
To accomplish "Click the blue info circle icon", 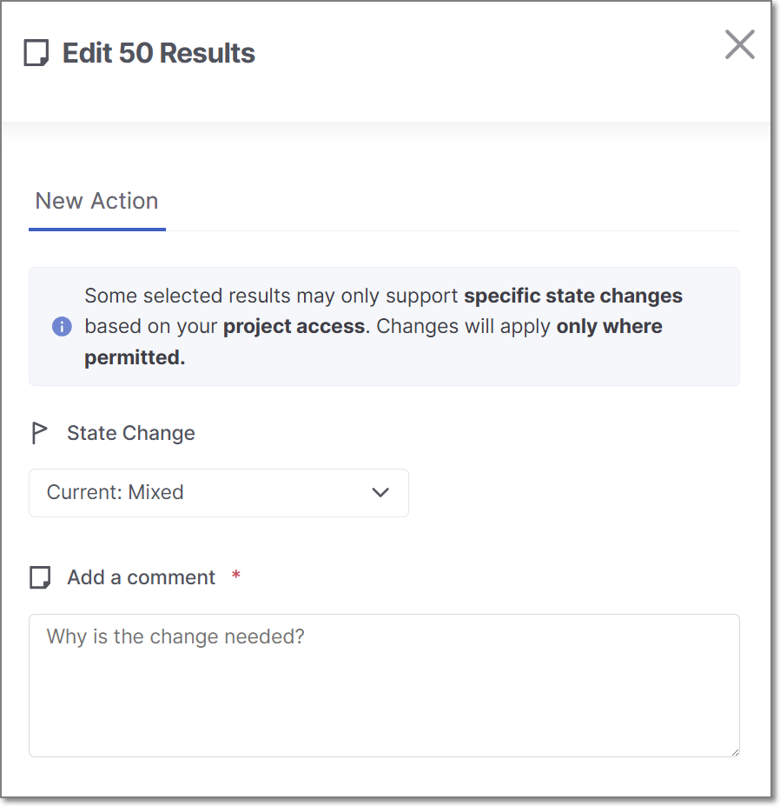I will click(x=62, y=327).
